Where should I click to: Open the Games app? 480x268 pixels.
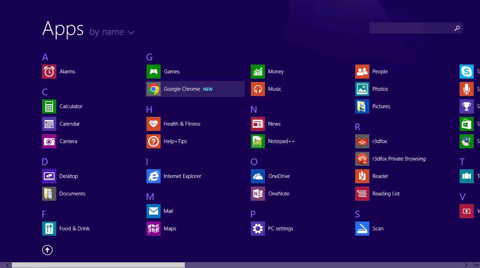pyautogui.click(x=163, y=72)
